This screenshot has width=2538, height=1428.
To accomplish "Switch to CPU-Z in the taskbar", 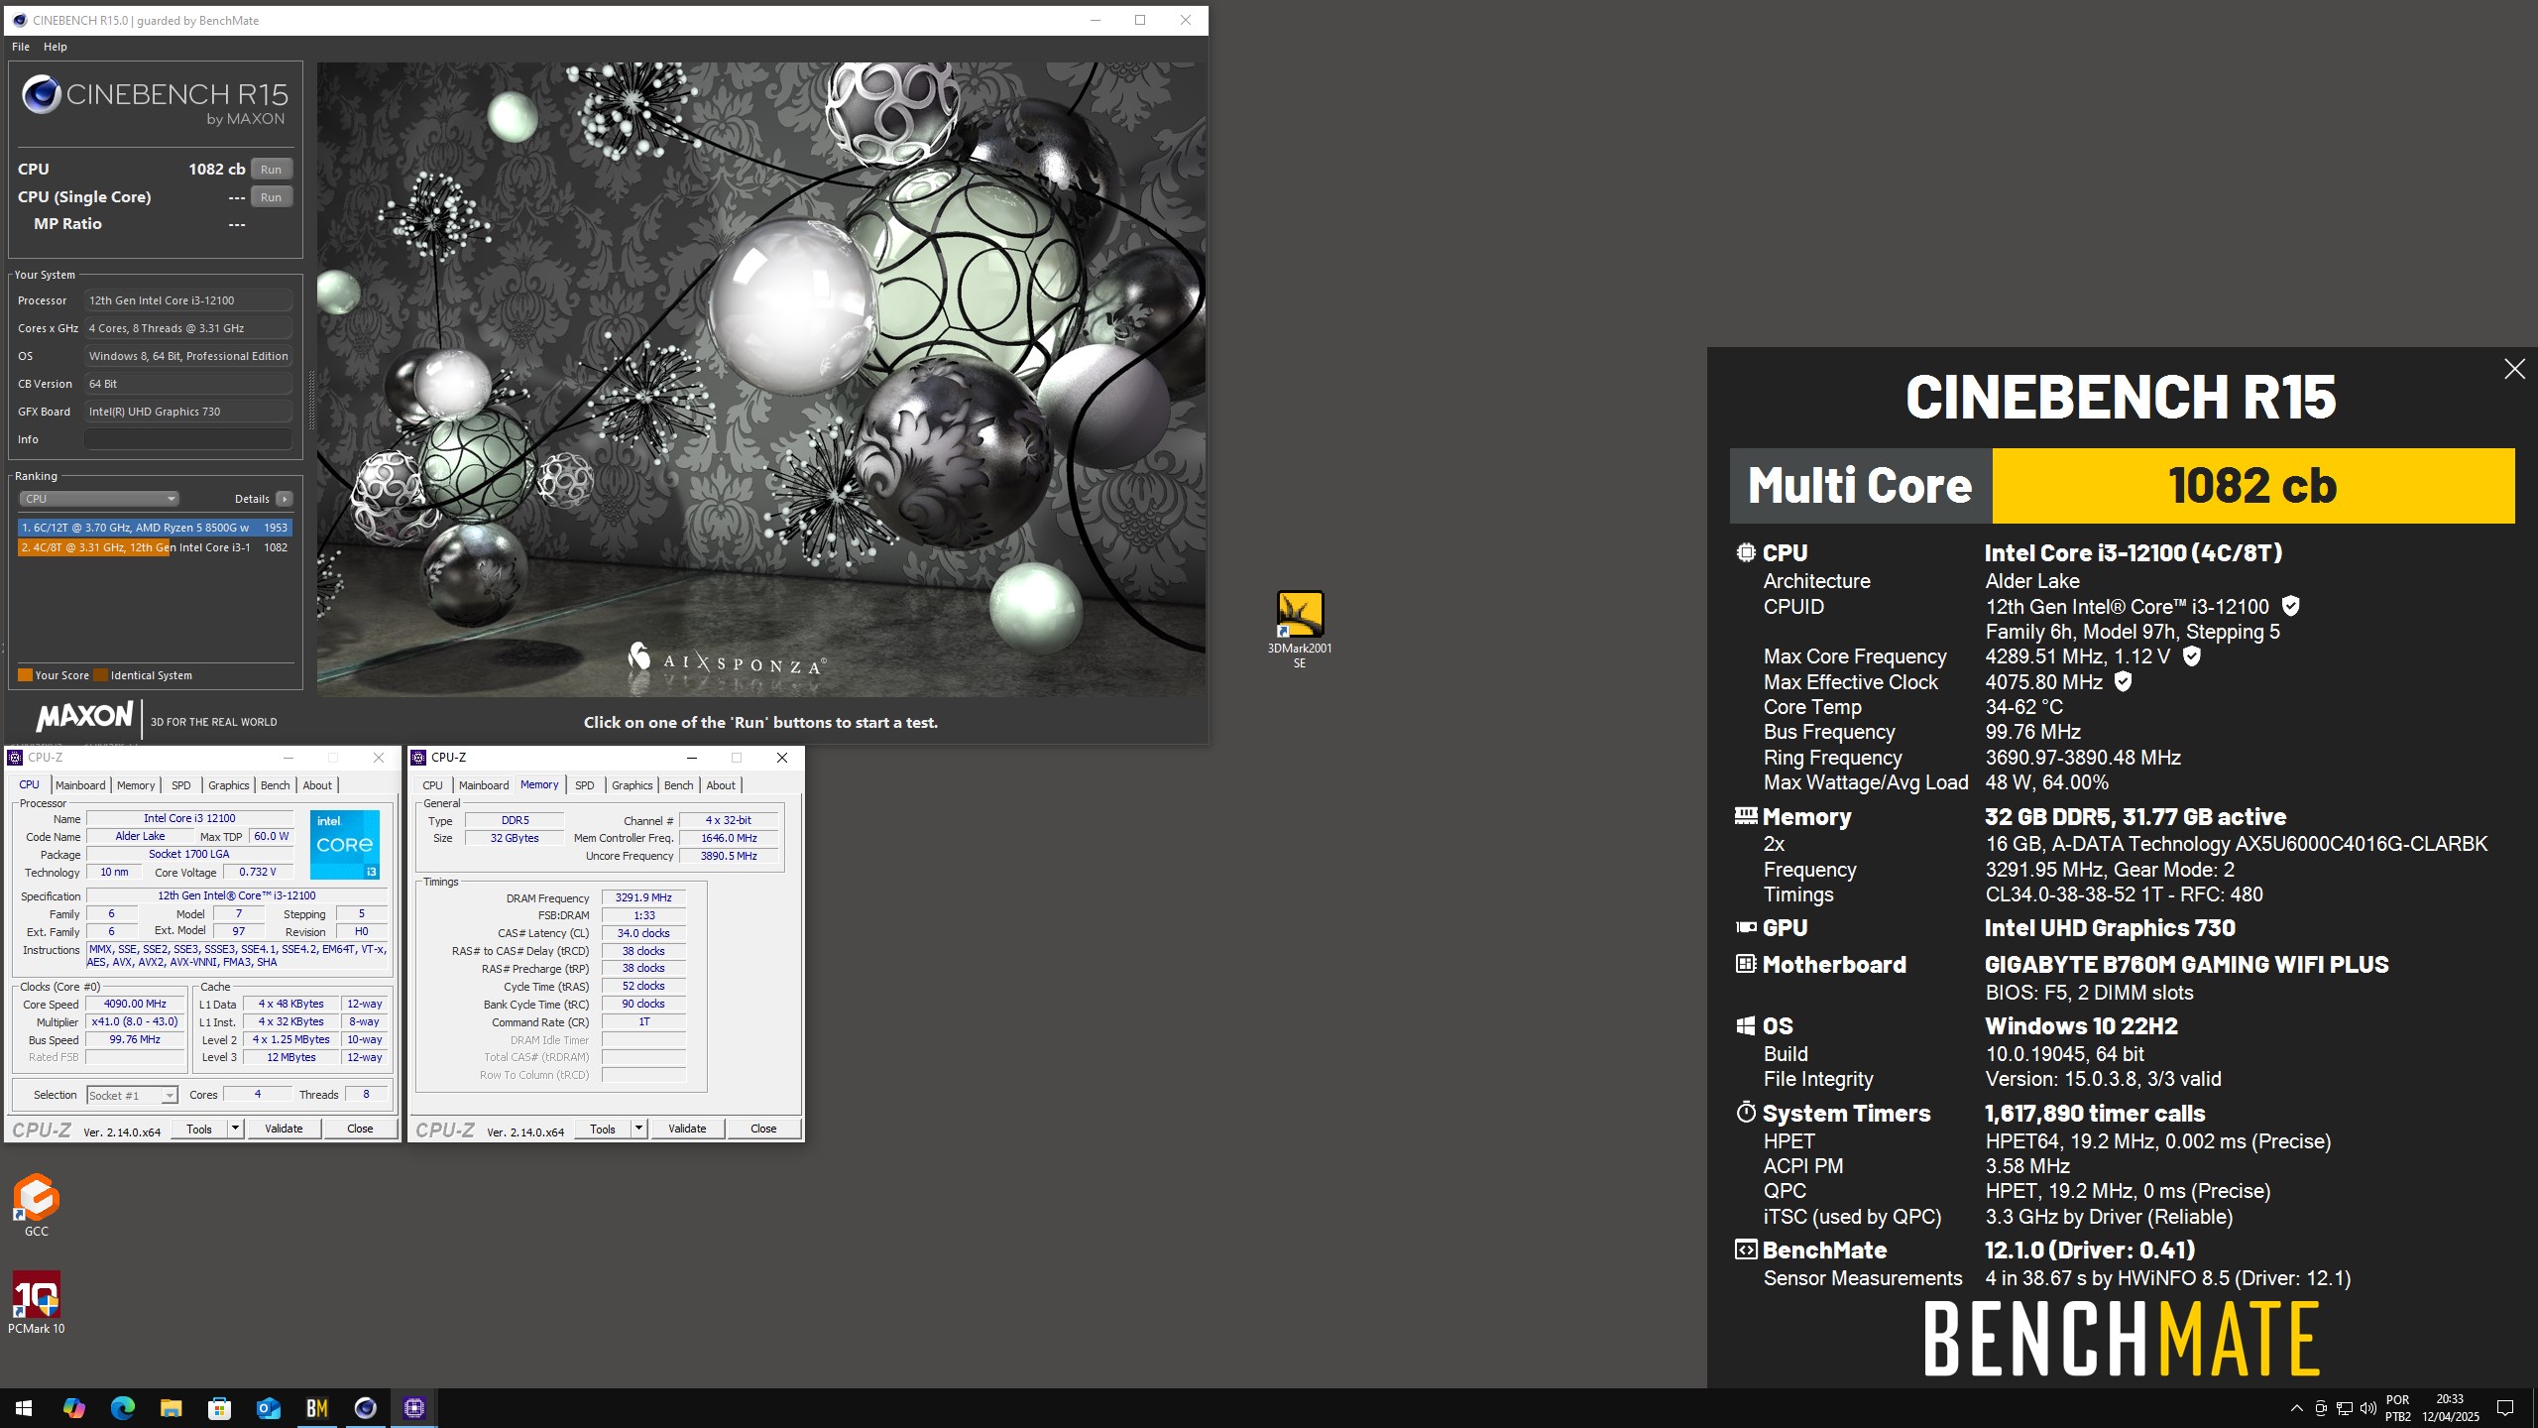I will point(414,1408).
